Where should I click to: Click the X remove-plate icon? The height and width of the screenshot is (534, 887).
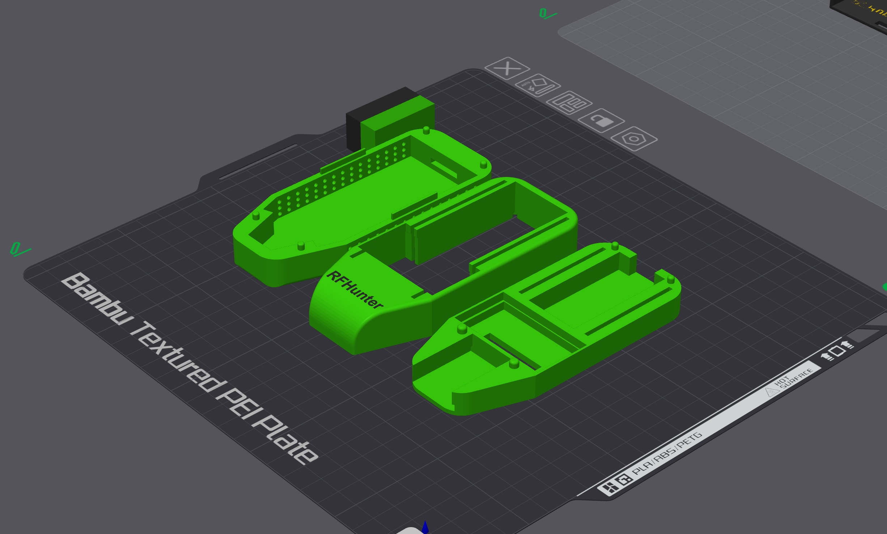(507, 68)
